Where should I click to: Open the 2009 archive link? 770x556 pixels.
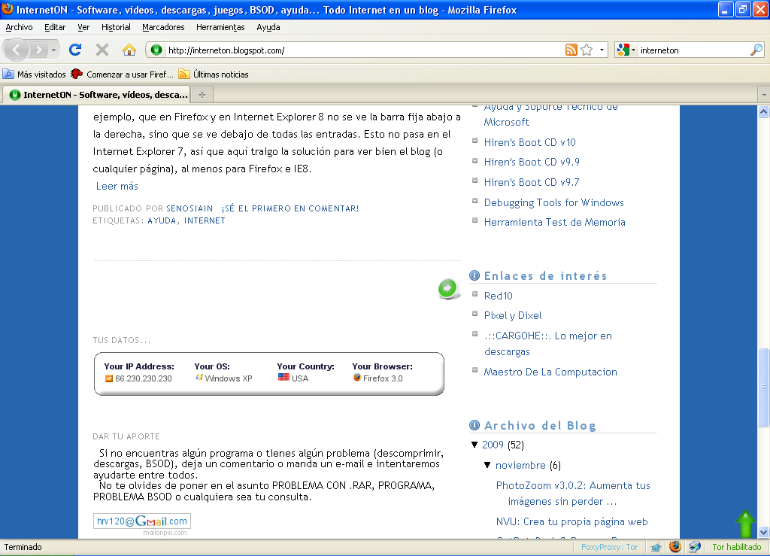493,445
